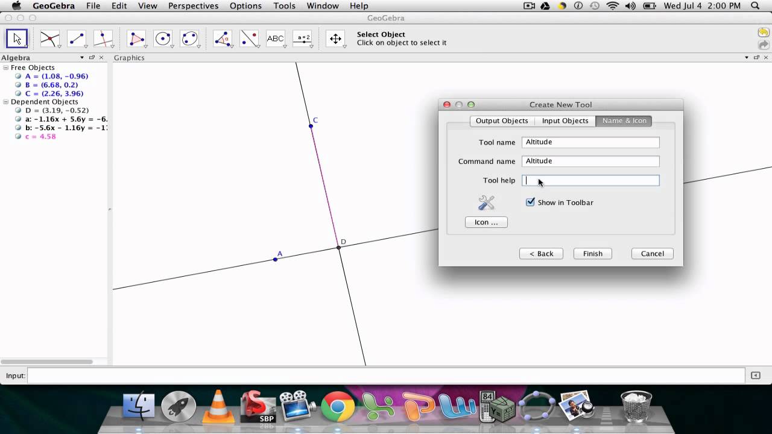This screenshot has height=434, width=772.
Task: Select the Reflect about Line tool
Action: click(249, 39)
